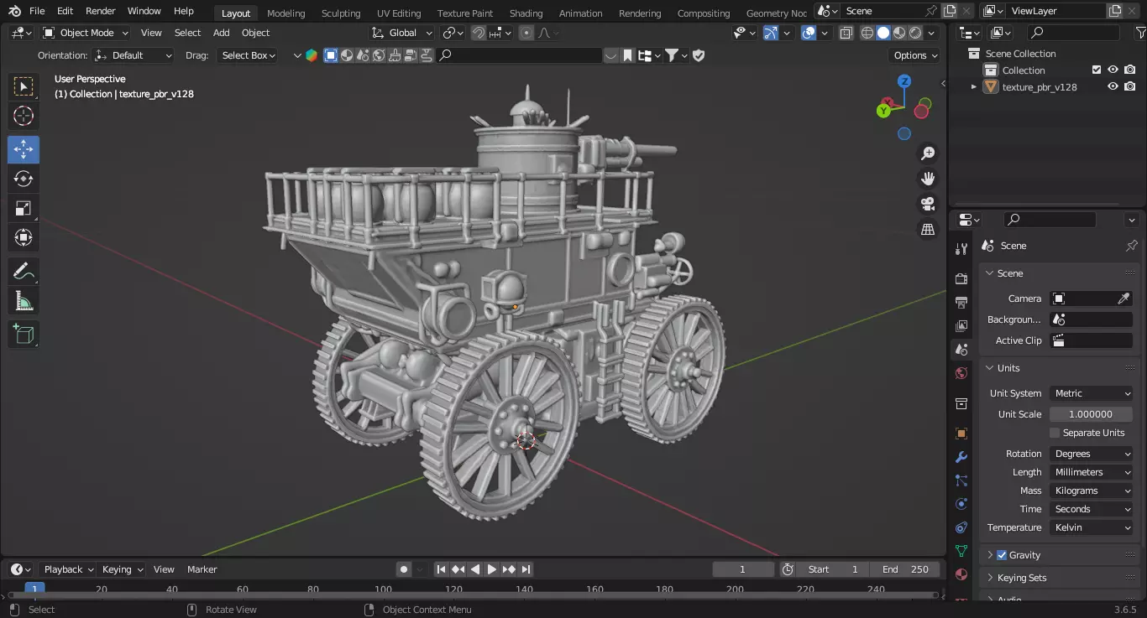
Task: Open the Output properties tab
Action: click(961, 302)
